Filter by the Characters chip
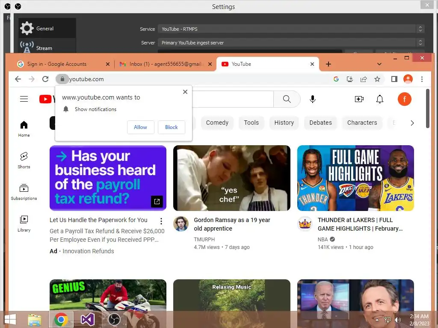This screenshot has height=328, width=438. (x=362, y=123)
